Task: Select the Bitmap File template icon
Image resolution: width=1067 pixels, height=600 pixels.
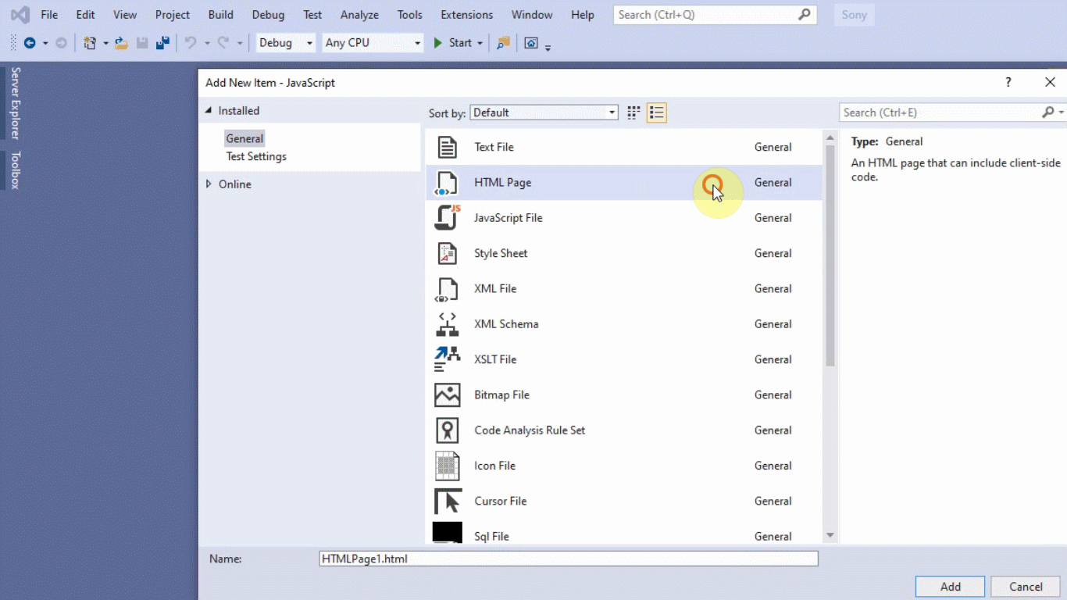Action: pyautogui.click(x=447, y=395)
